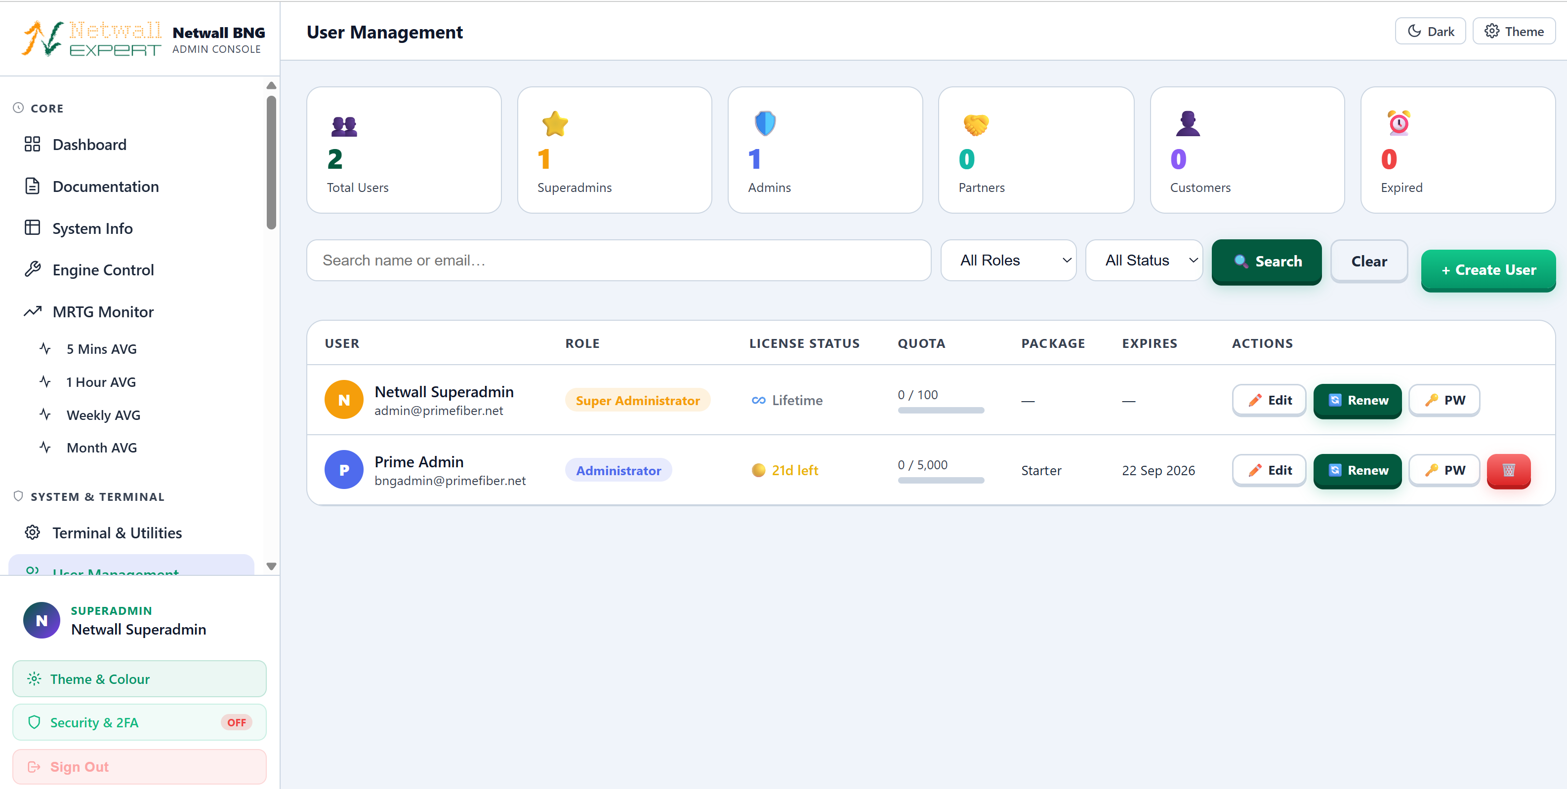The width and height of the screenshot is (1567, 789).
Task: Click the orange N avatar of Netwall Superadmin
Action: tap(344, 400)
